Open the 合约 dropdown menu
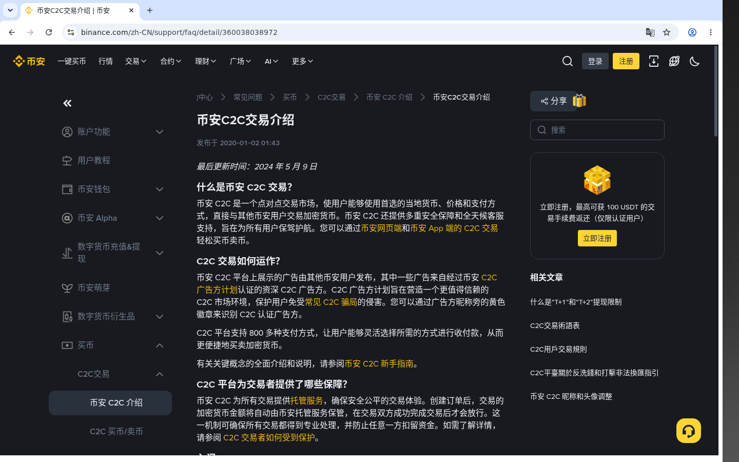 tap(171, 61)
